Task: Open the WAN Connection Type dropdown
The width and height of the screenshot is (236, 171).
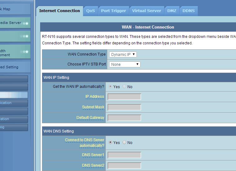Action: (123, 55)
